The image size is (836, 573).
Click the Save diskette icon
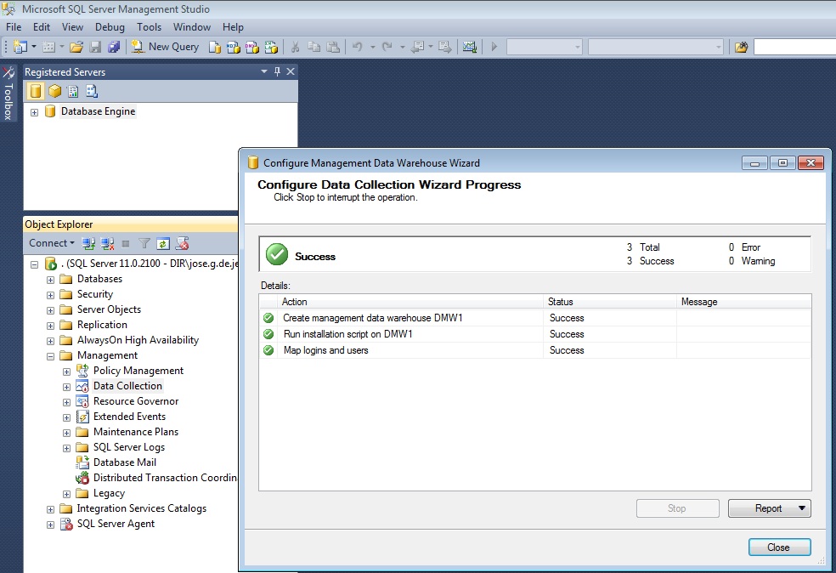coord(95,47)
